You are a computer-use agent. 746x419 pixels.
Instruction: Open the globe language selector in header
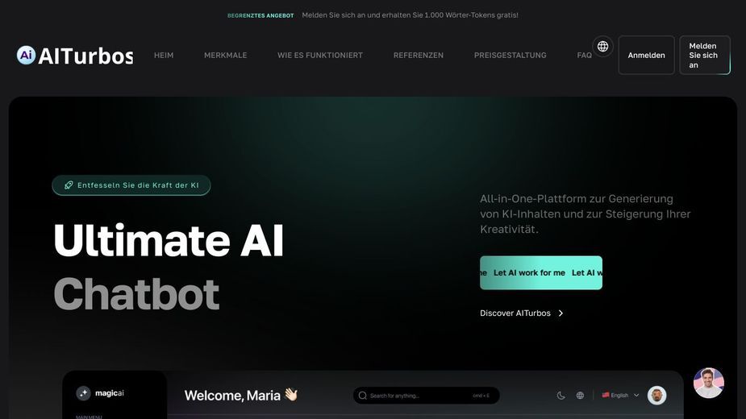pos(602,46)
